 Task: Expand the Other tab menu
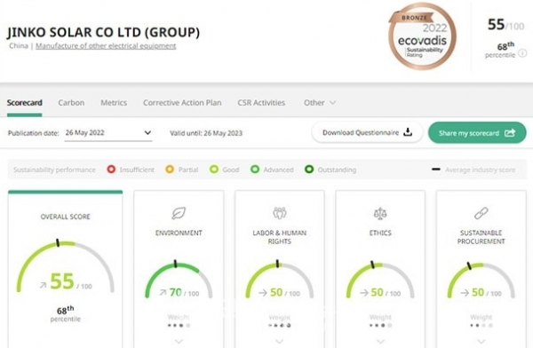point(320,103)
